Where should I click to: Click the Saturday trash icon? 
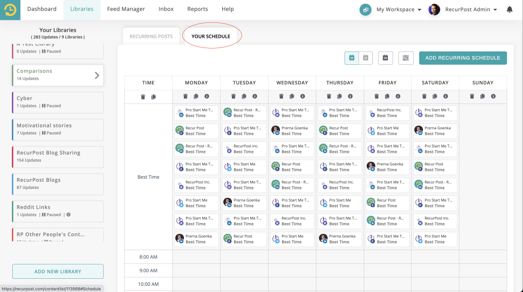[x=424, y=96]
